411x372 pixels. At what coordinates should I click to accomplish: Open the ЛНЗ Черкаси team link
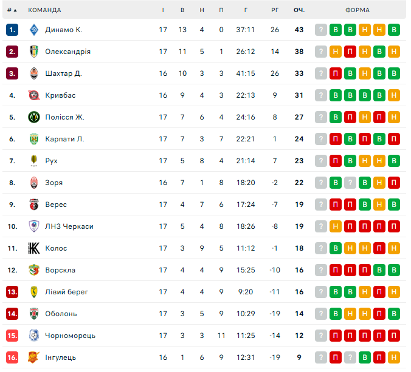(x=69, y=226)
